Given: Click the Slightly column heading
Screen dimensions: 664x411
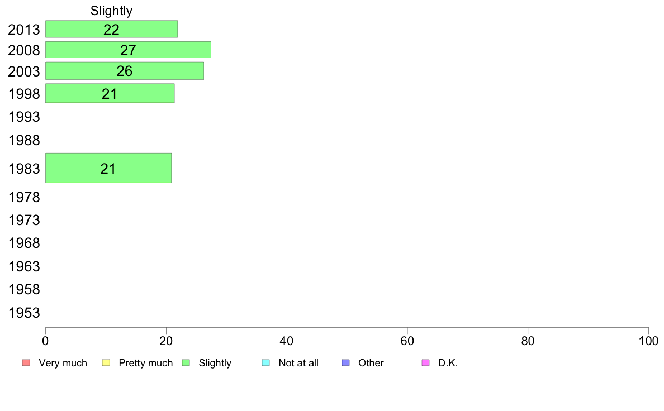Looking at the screenshot, I should coord(111,11).
